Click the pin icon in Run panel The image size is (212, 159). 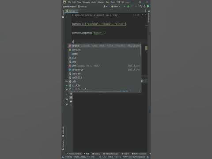(x=67, y=104)
